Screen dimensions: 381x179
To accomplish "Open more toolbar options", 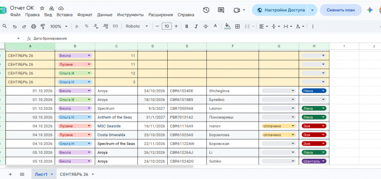I will click(x=313, y=26).
